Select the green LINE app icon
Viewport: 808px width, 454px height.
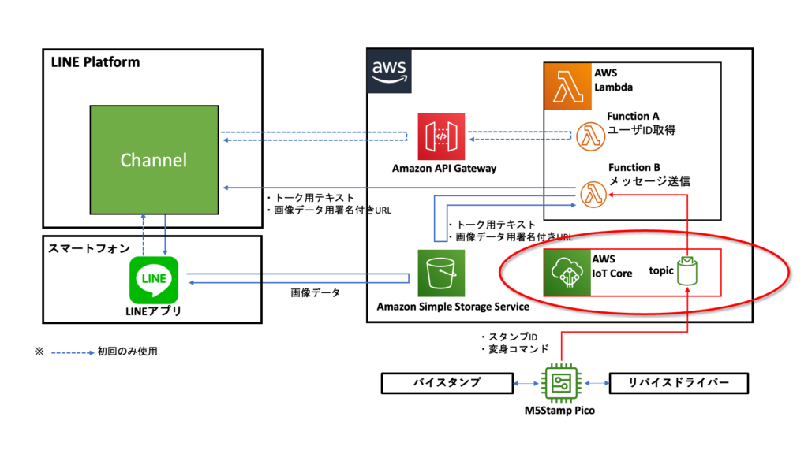tap(153, 280)
